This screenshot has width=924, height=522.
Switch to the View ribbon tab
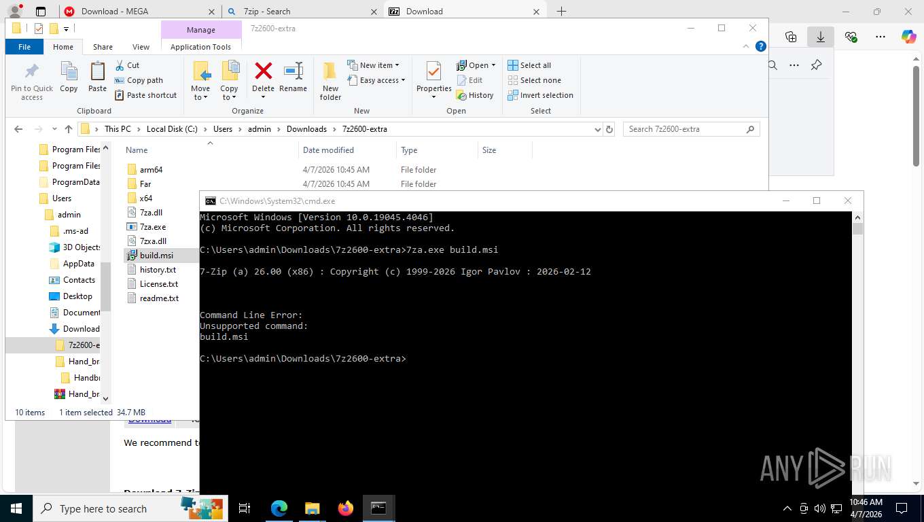[141, 47]
